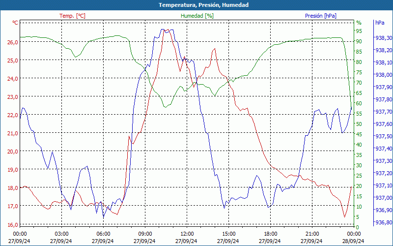Click the '936,90' pressure axis label
This screenshot has width=393, height=246.
coord(384,210)
